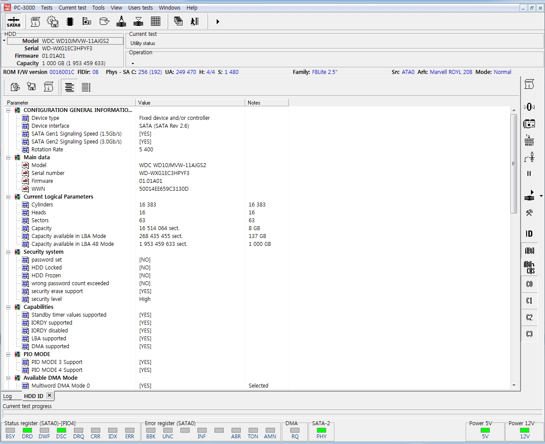Screen dimensions: 545x444
Task: Click the ROM chip icon in toolbar
Action: click(70, 21)
